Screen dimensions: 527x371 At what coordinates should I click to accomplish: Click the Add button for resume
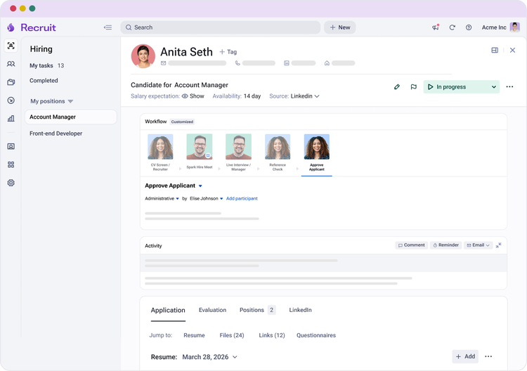click(465, 356)
